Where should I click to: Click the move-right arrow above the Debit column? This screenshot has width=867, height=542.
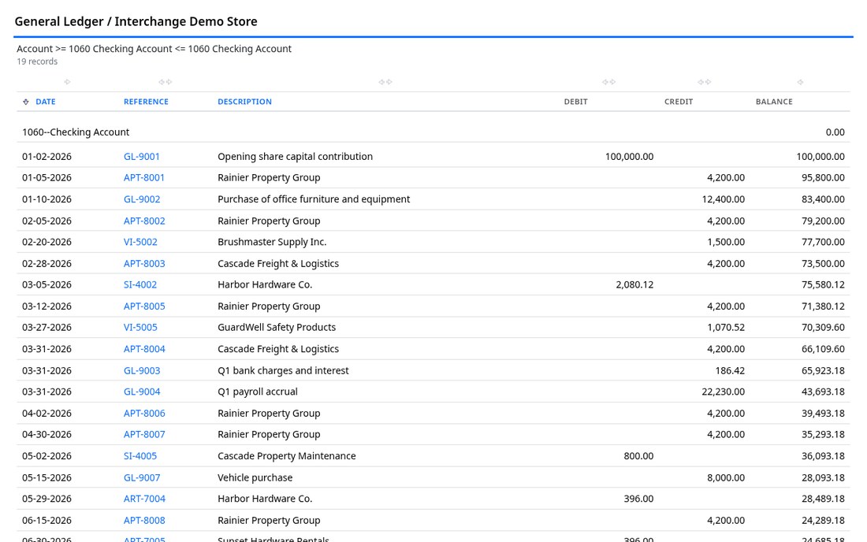coord(612,82)
